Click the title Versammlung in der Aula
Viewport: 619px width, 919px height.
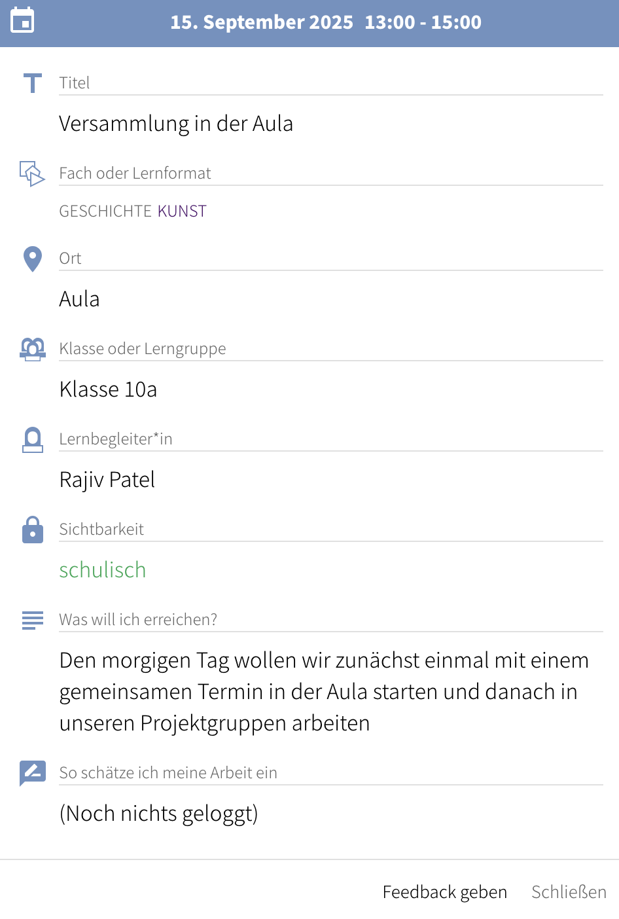[176, 124]
